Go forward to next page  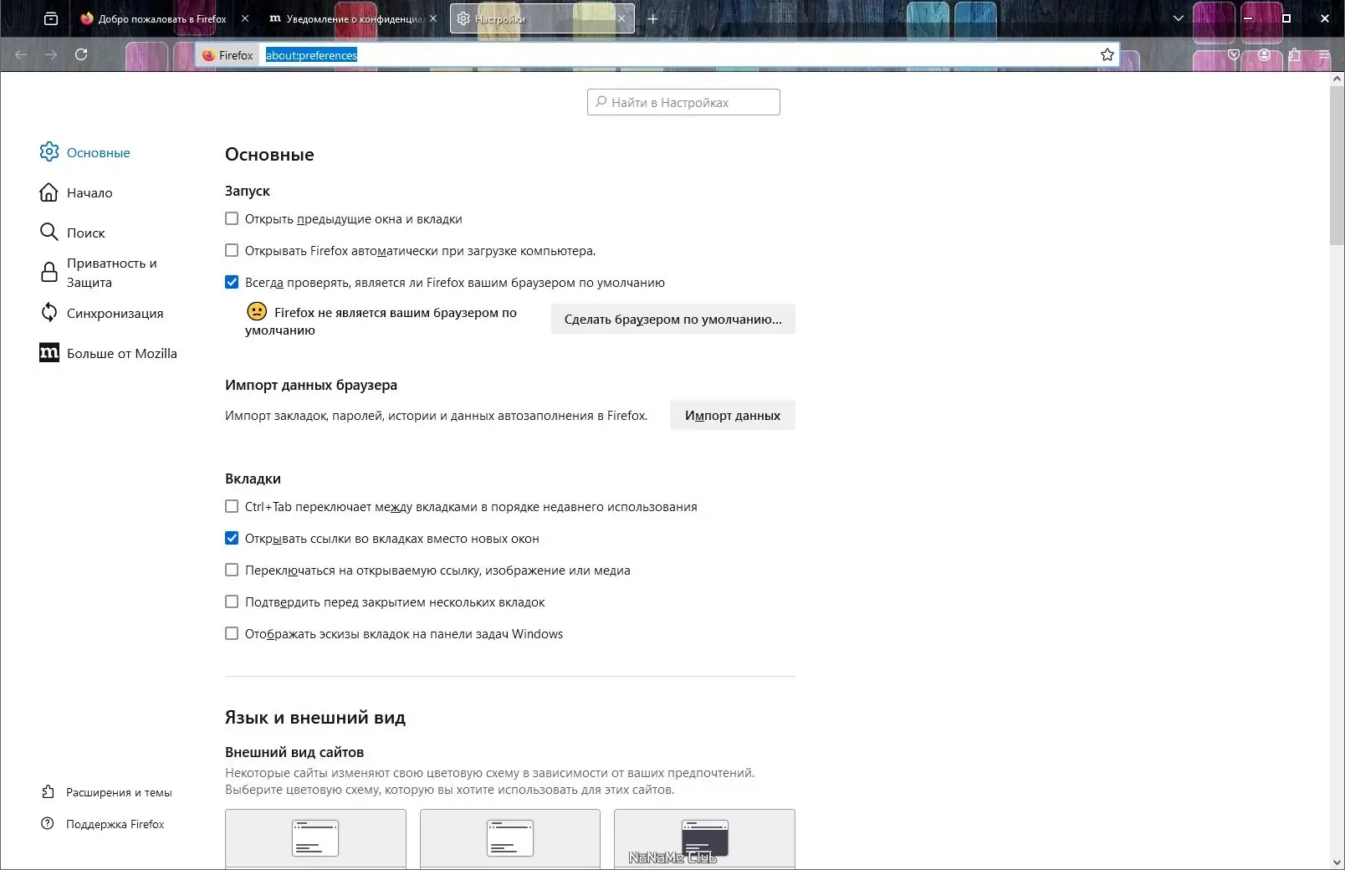tap(51, 54)
